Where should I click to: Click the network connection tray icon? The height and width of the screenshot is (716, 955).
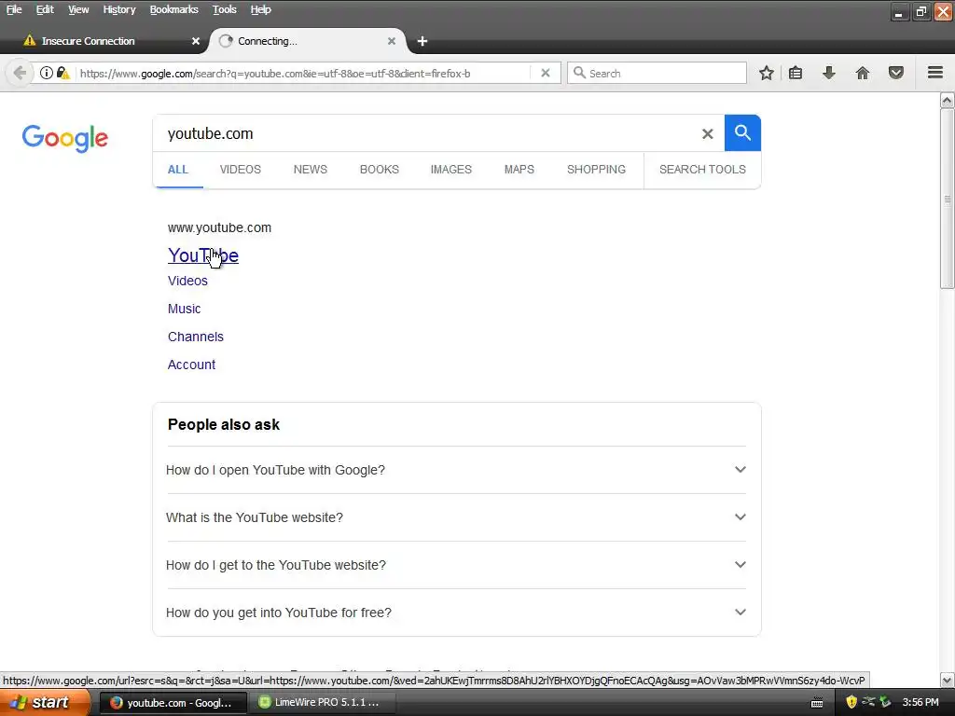(x=868, y=702)
